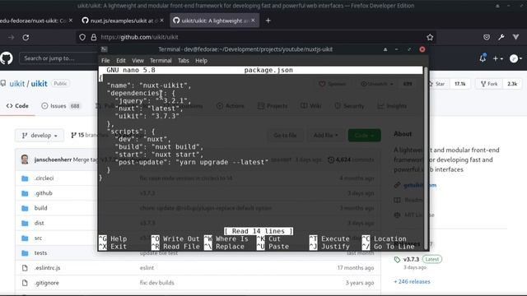
Task: Switch to the nuxt.js/examples/uikit tab
Action: [123, 21]
